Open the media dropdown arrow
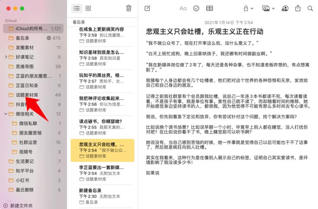The image size is (318, 209). click(273, 8)
